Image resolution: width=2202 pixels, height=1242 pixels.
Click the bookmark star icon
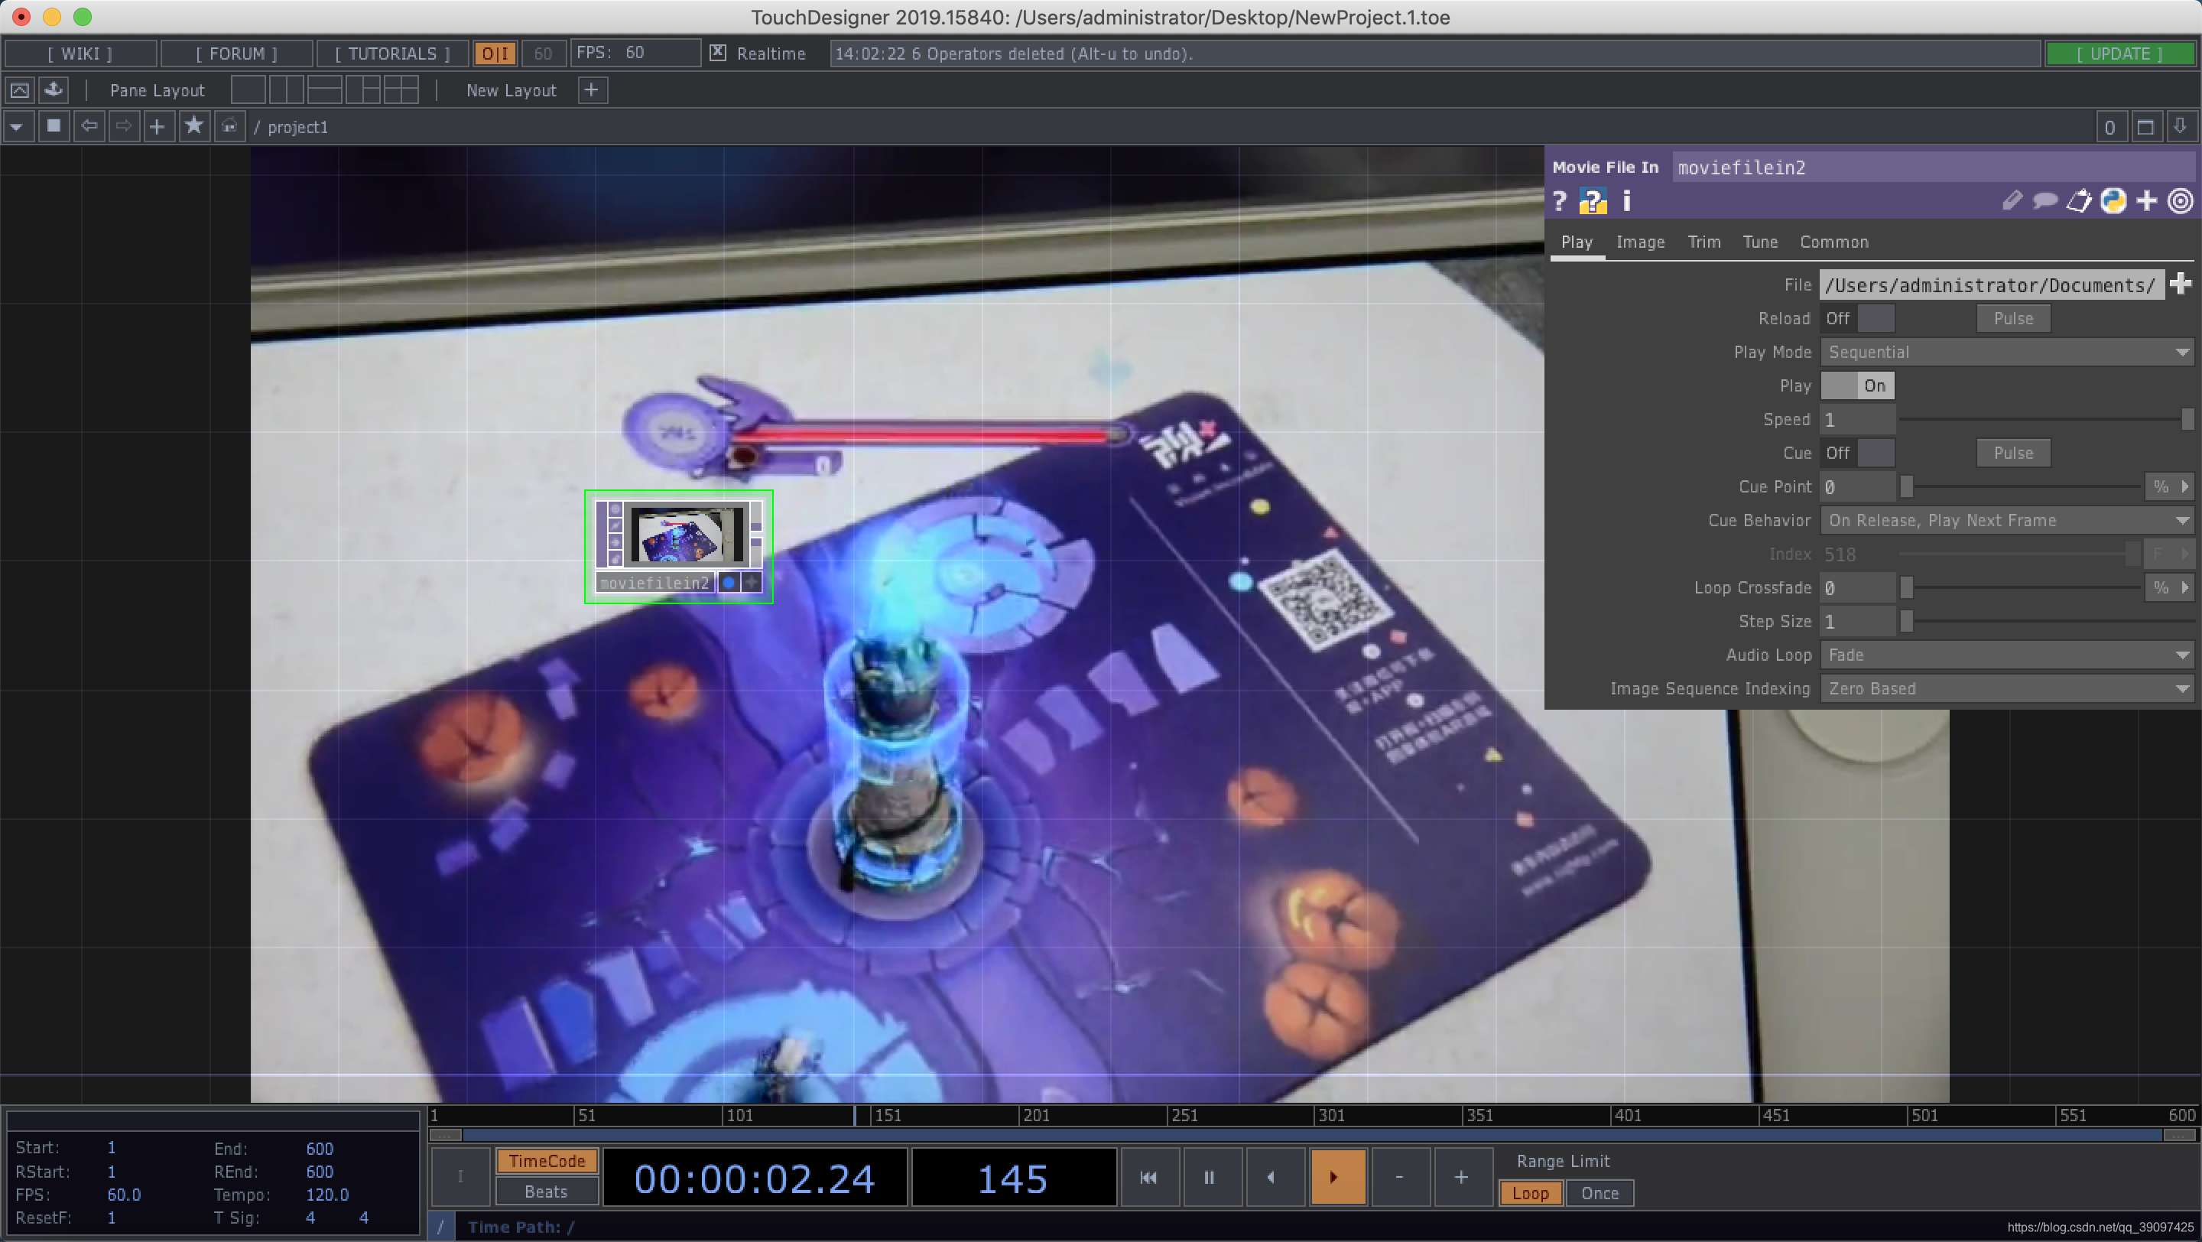(194, 126)
